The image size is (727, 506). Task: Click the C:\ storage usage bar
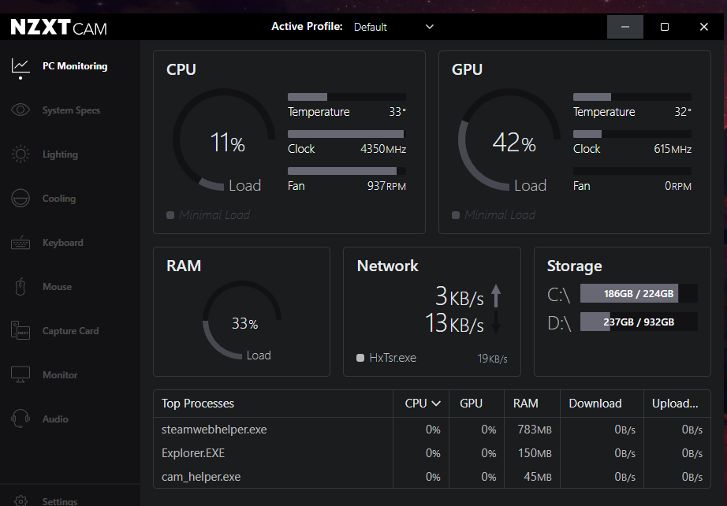point(639,294)
